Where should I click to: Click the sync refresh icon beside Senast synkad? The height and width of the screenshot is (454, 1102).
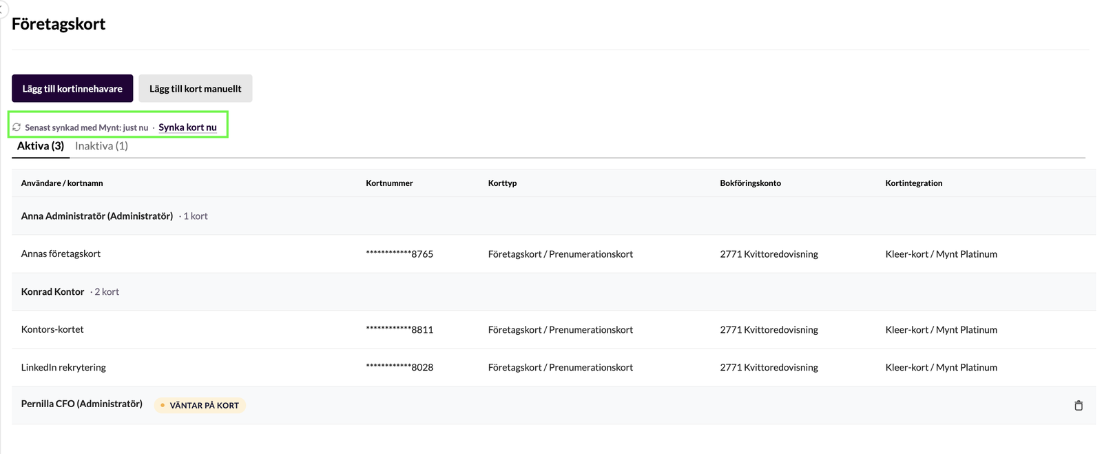[x=17, y=127]
